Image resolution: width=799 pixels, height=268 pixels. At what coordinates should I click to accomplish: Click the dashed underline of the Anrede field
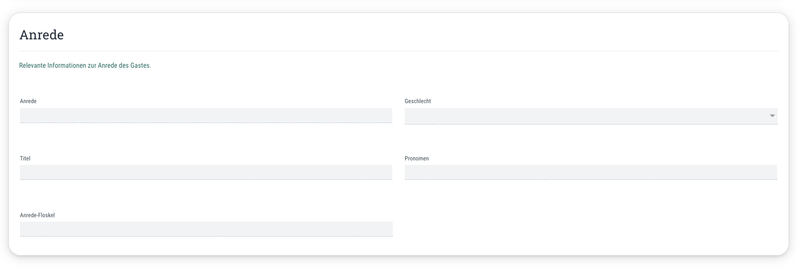point(206,123)
